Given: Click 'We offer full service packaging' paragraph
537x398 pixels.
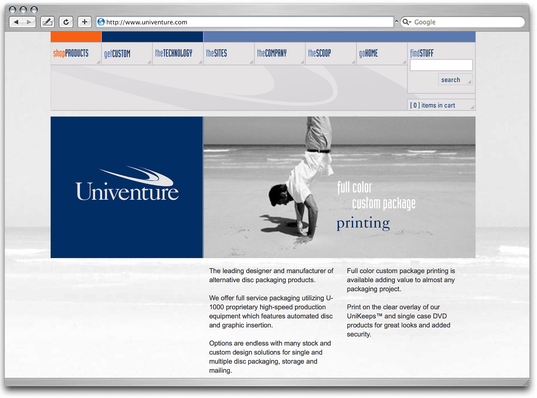Looking at the screenshot, I should pyautogui.click(x=271, y=311).
